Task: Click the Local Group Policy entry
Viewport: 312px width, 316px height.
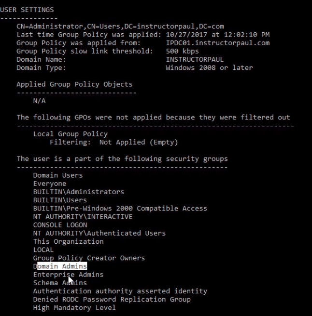Action: [x=71, y=134]
